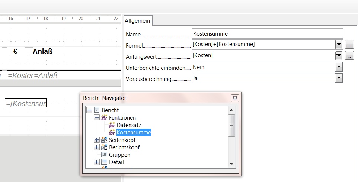Open the Unterberichte einbinden dropdown

pyautogui.click(x=339, y=67)
